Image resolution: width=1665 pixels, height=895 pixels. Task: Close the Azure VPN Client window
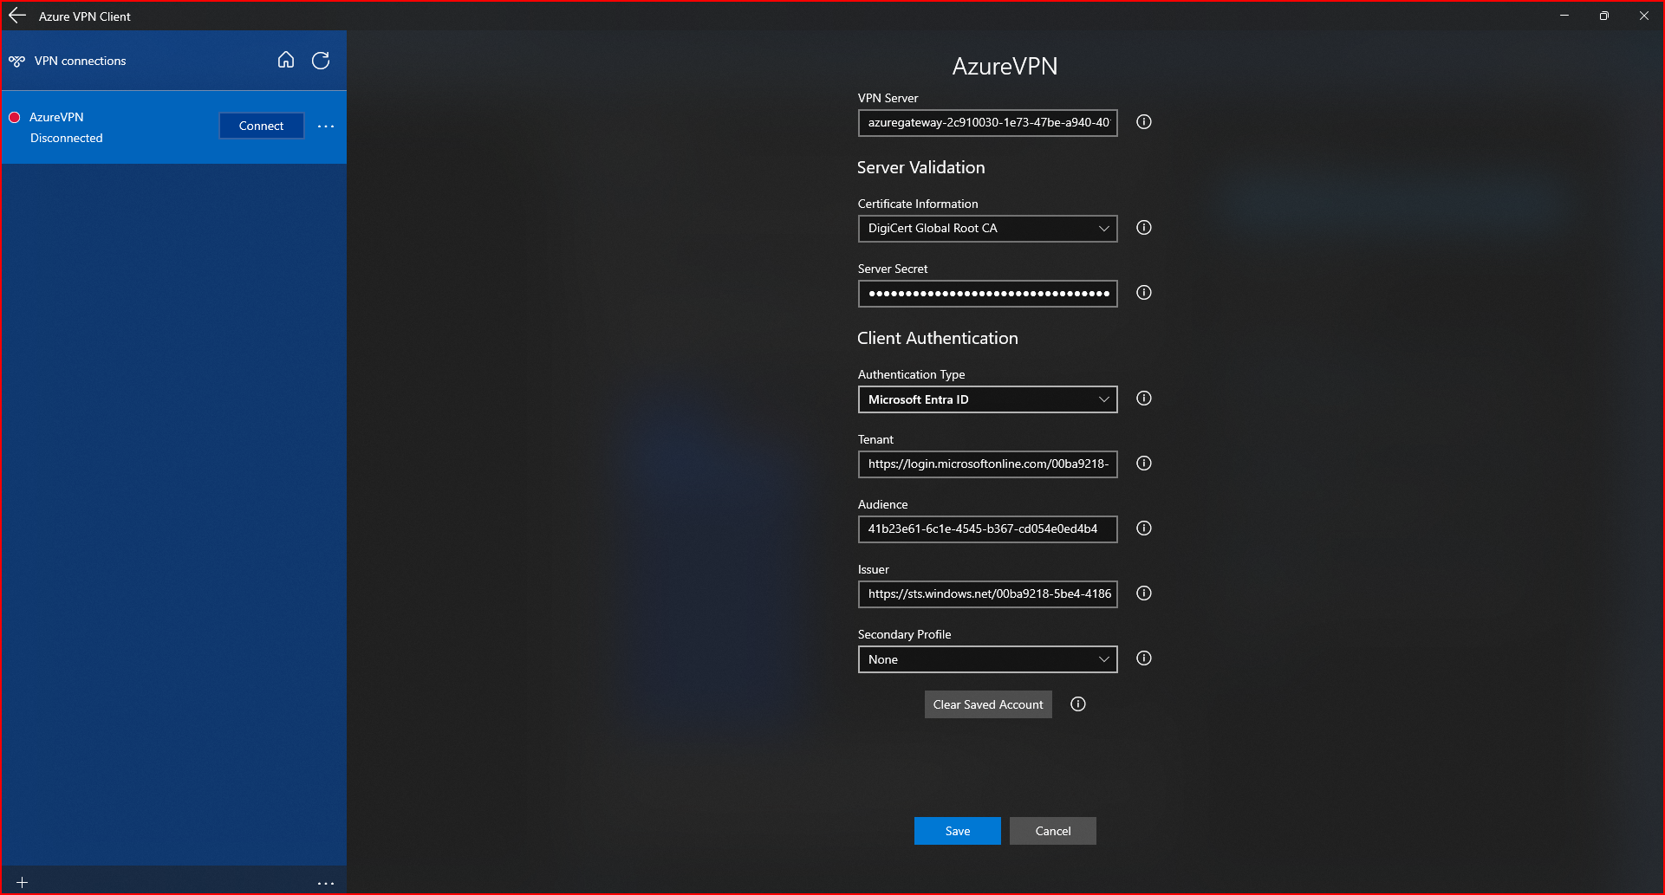click(x=1644, y=16)
